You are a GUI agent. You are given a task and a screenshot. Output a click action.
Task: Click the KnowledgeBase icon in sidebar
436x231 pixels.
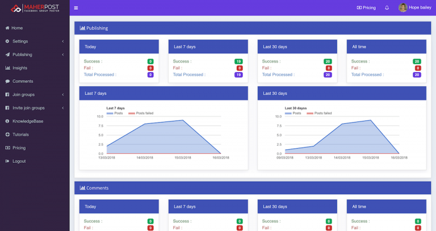(x=7, y=121)
